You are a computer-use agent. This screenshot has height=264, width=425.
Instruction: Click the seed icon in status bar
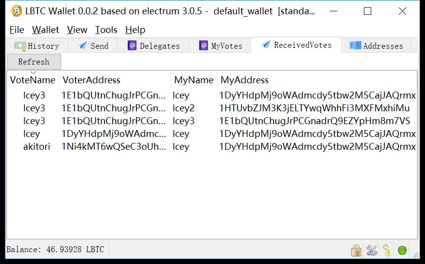[x=387, y=250]
